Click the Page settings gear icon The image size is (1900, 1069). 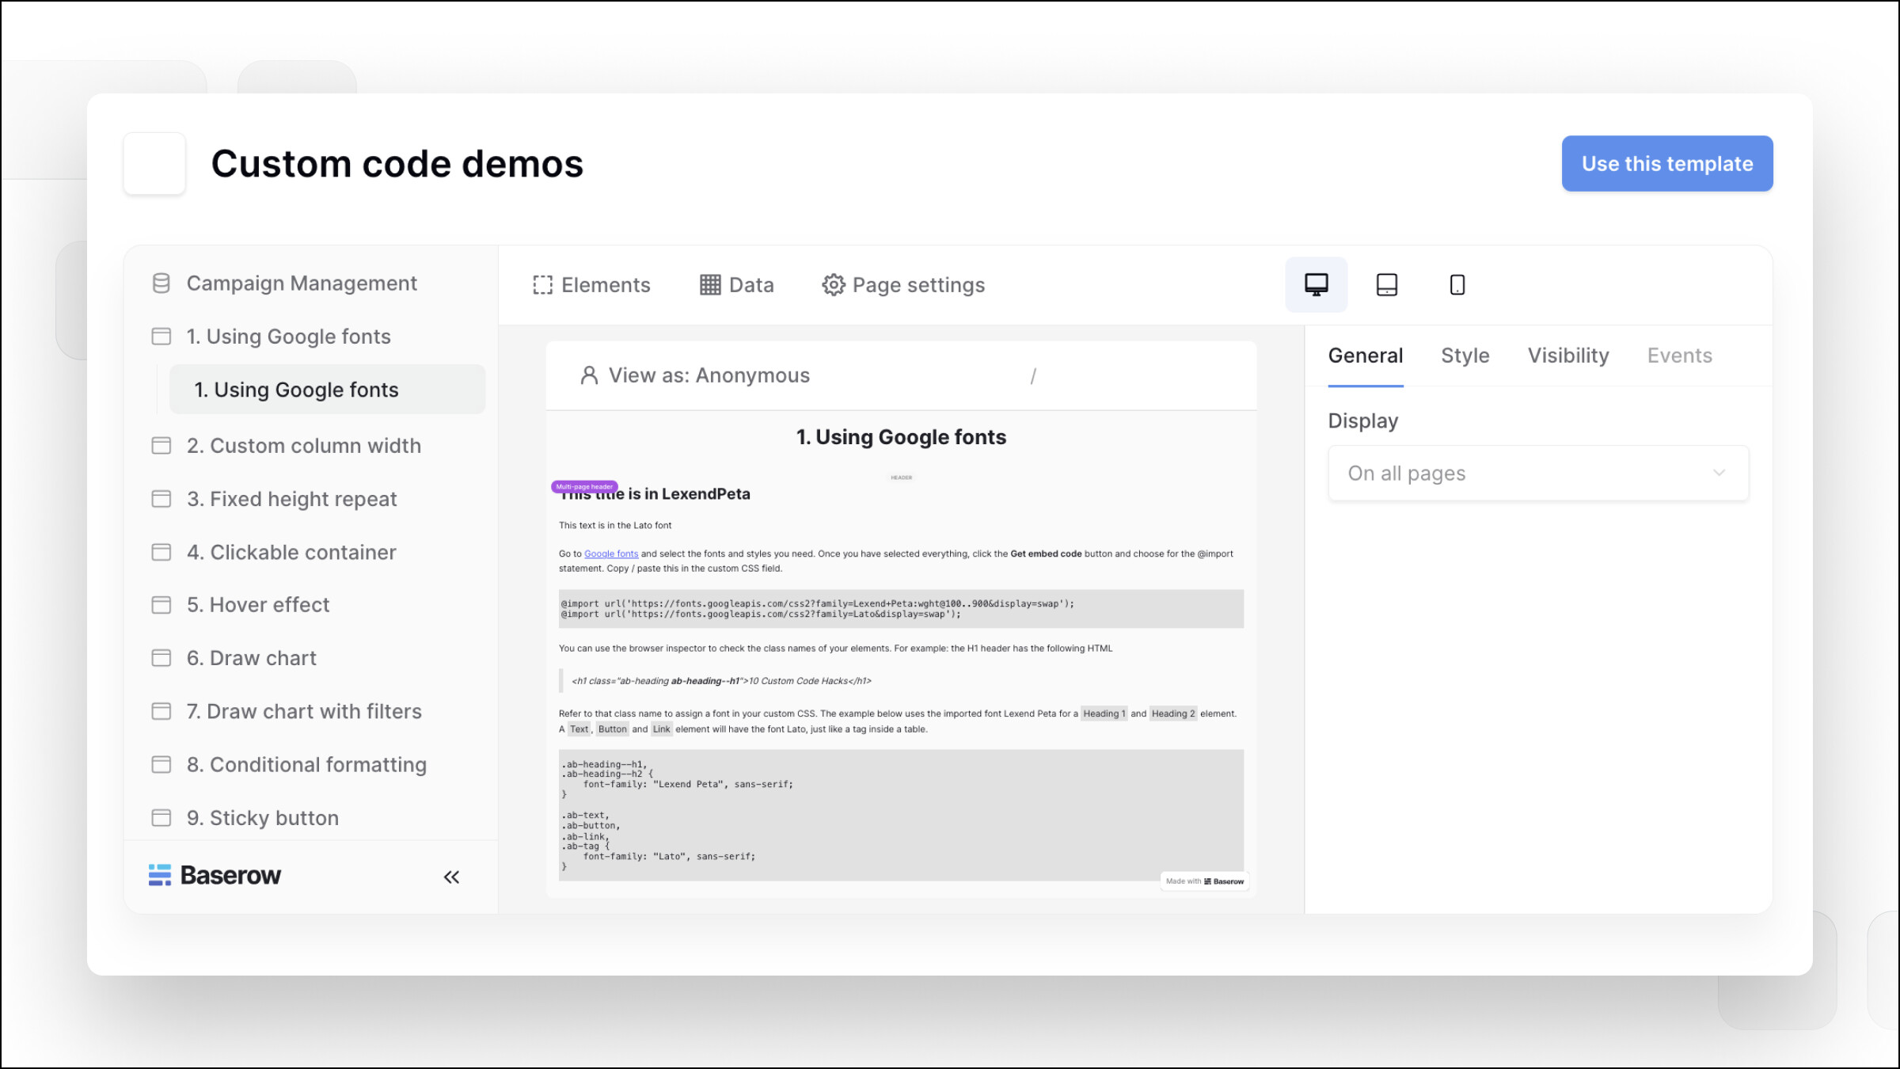833,285
